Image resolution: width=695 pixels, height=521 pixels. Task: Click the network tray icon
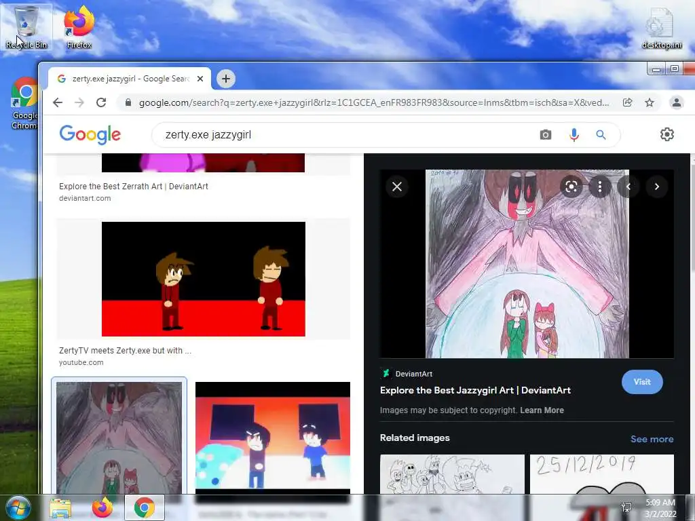(x=626, y=507)
